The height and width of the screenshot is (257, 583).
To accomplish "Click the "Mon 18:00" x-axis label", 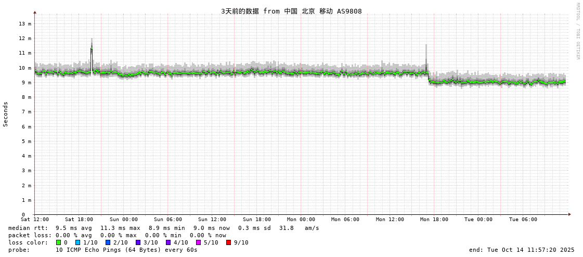I will pos(434,220).
